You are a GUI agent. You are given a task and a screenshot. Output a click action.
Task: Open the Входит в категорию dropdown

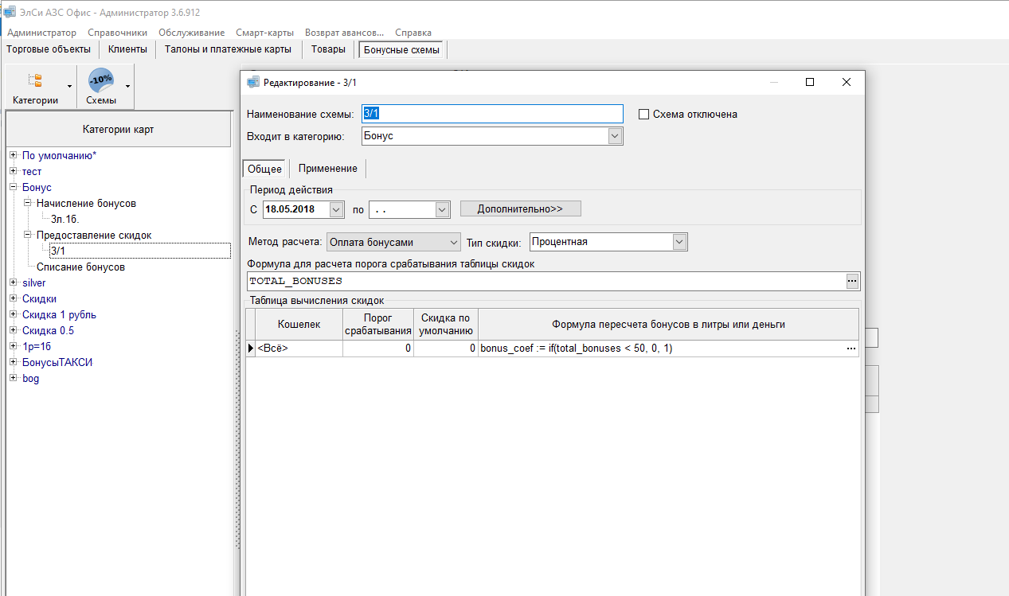coord(615,136)
